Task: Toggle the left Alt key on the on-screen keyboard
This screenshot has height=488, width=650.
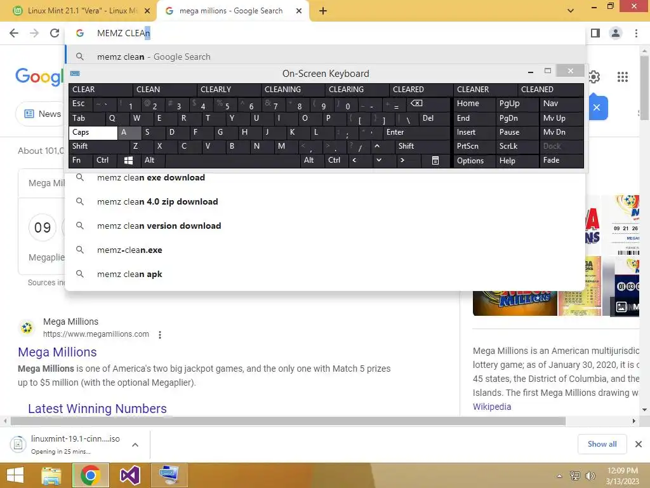Action: (x=152, y=160)
